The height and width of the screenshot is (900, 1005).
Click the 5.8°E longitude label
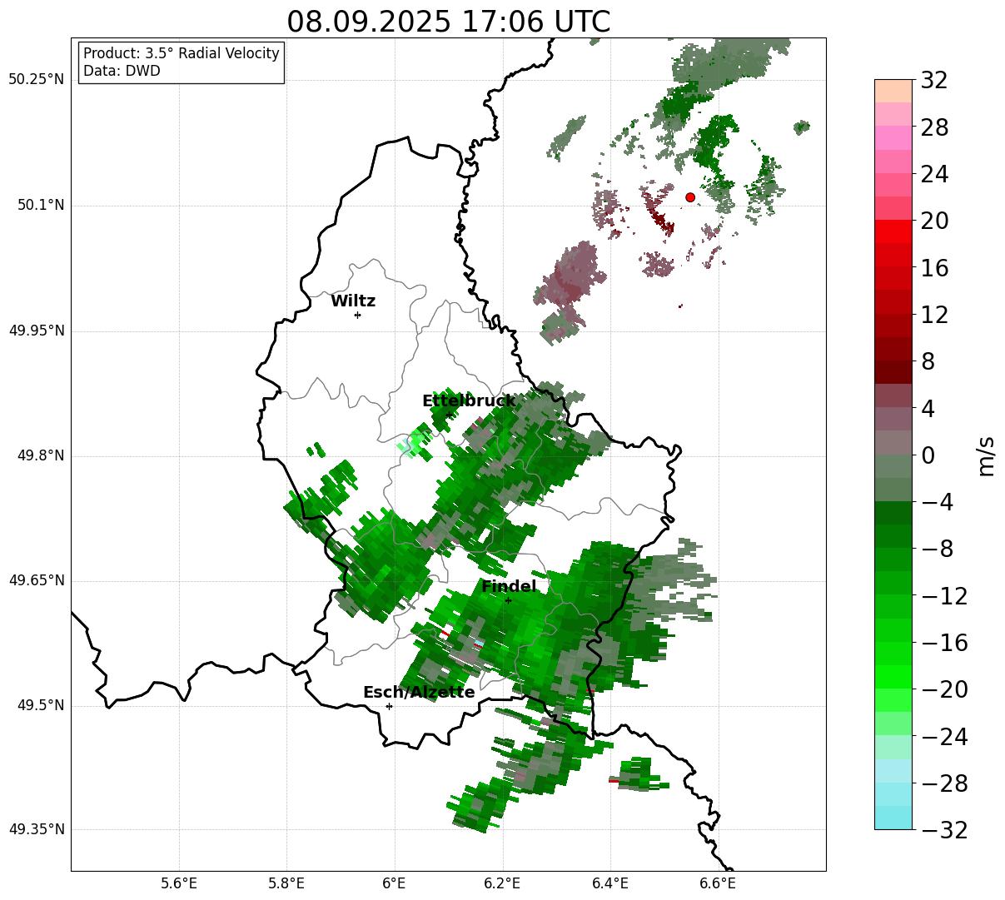[x=286, y=884]
